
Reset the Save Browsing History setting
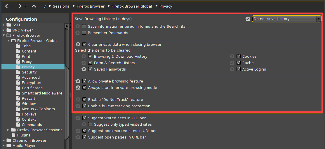tap(248, 19)
